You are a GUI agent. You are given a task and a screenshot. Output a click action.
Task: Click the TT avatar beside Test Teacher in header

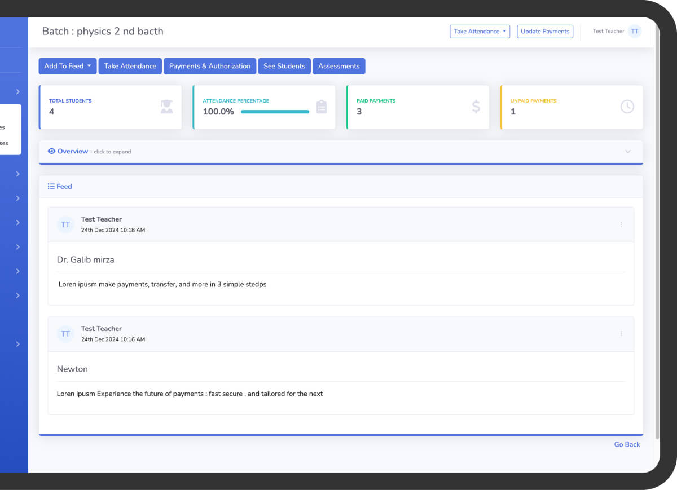click(x=635, y=32)
